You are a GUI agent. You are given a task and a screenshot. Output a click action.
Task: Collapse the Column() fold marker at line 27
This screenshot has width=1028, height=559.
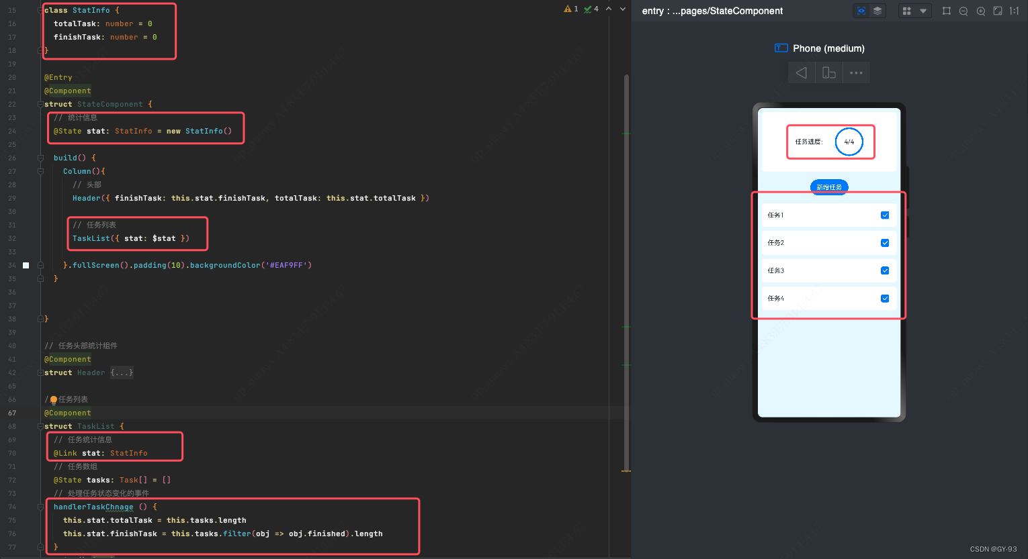(40, 171)
